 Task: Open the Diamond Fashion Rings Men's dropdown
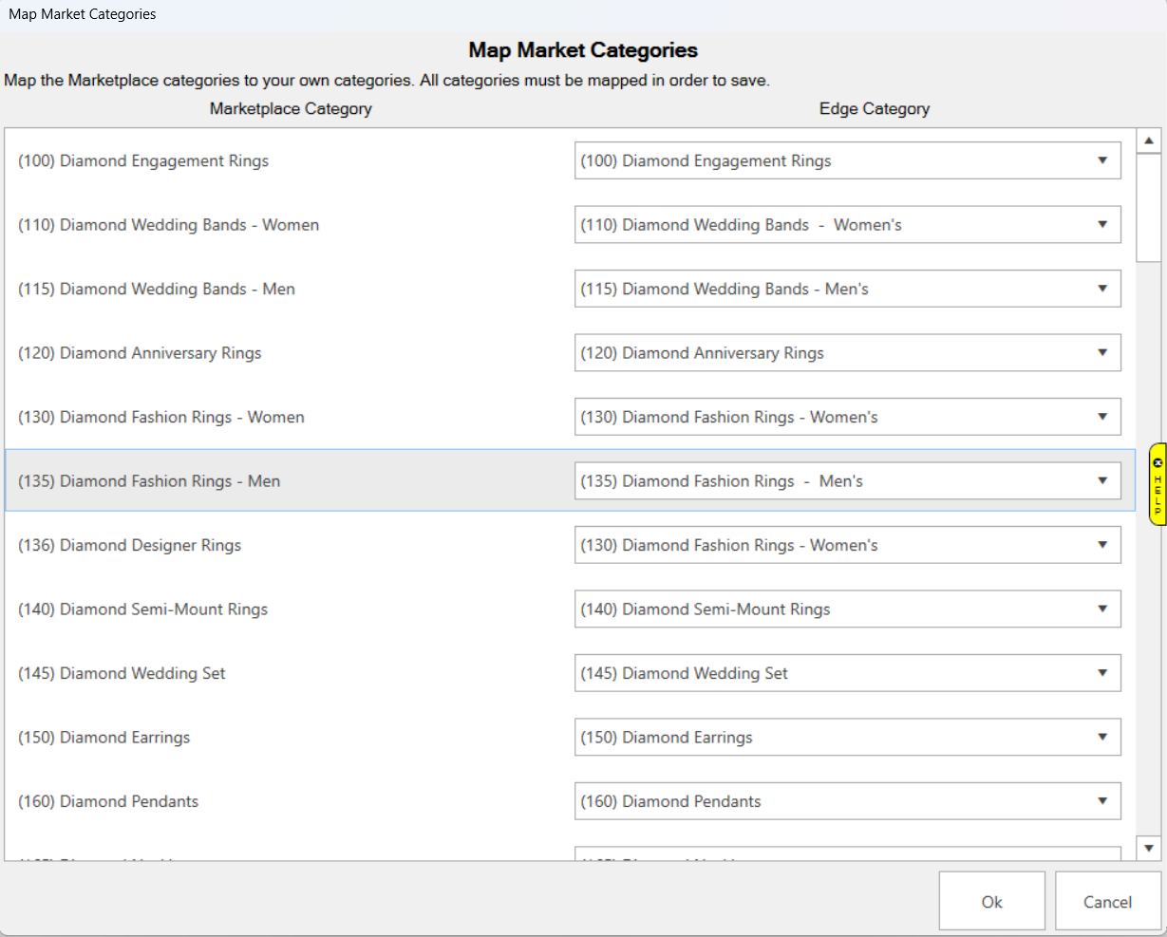(x=1103, y=480)
